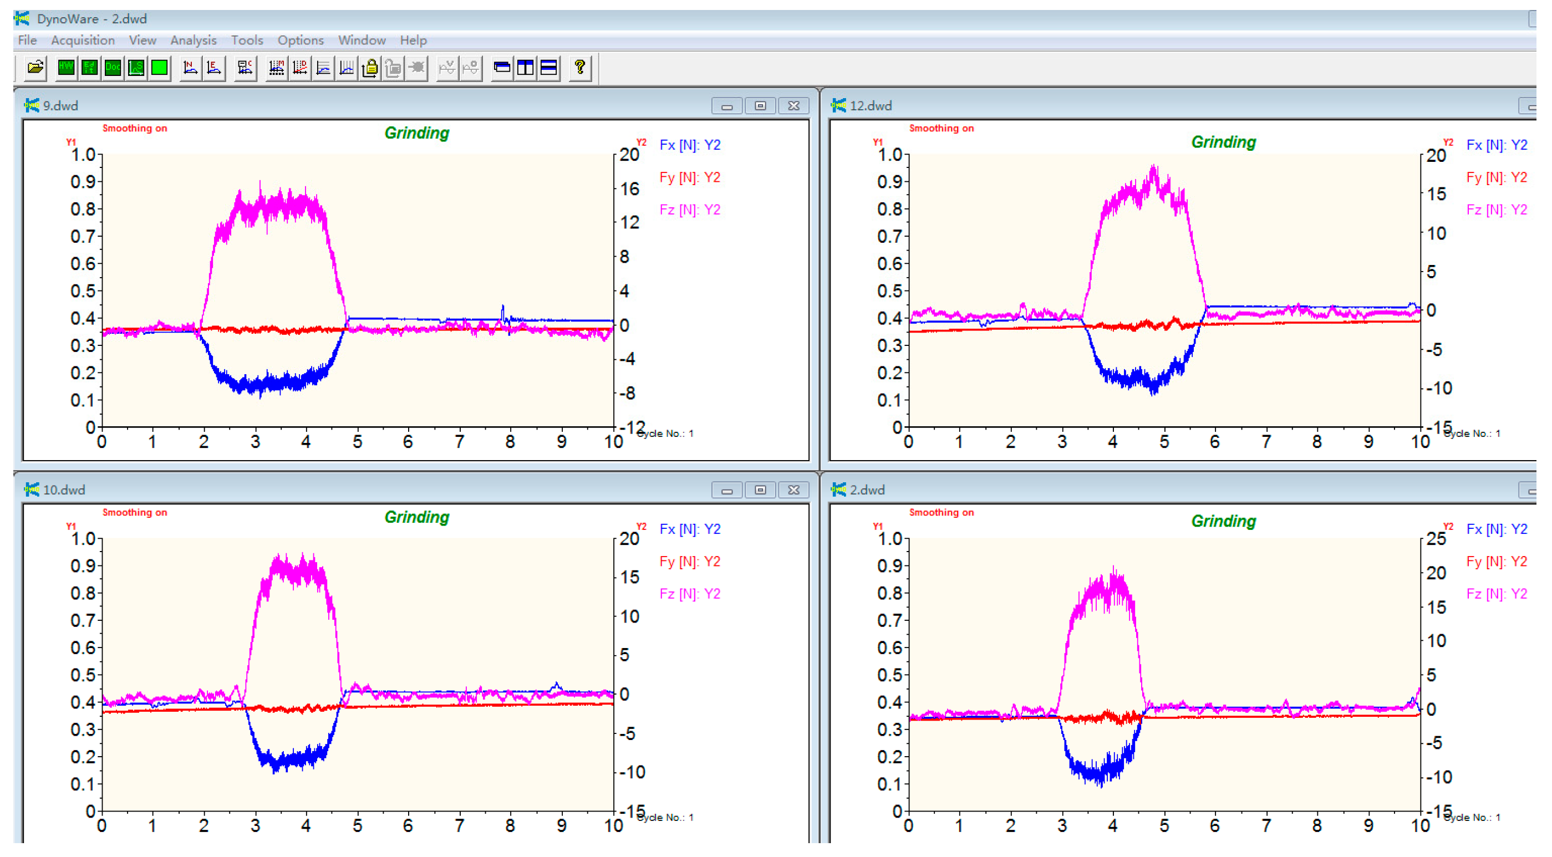Image resolution: width=1552 pixels, height=857 pixels.
Task: Click the yellow padlock lock-axes icon
Action: coord(370,68)
